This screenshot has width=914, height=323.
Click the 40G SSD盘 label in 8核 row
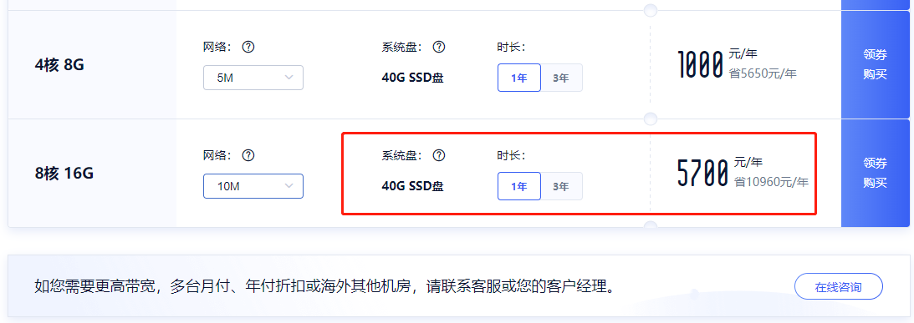413,186
